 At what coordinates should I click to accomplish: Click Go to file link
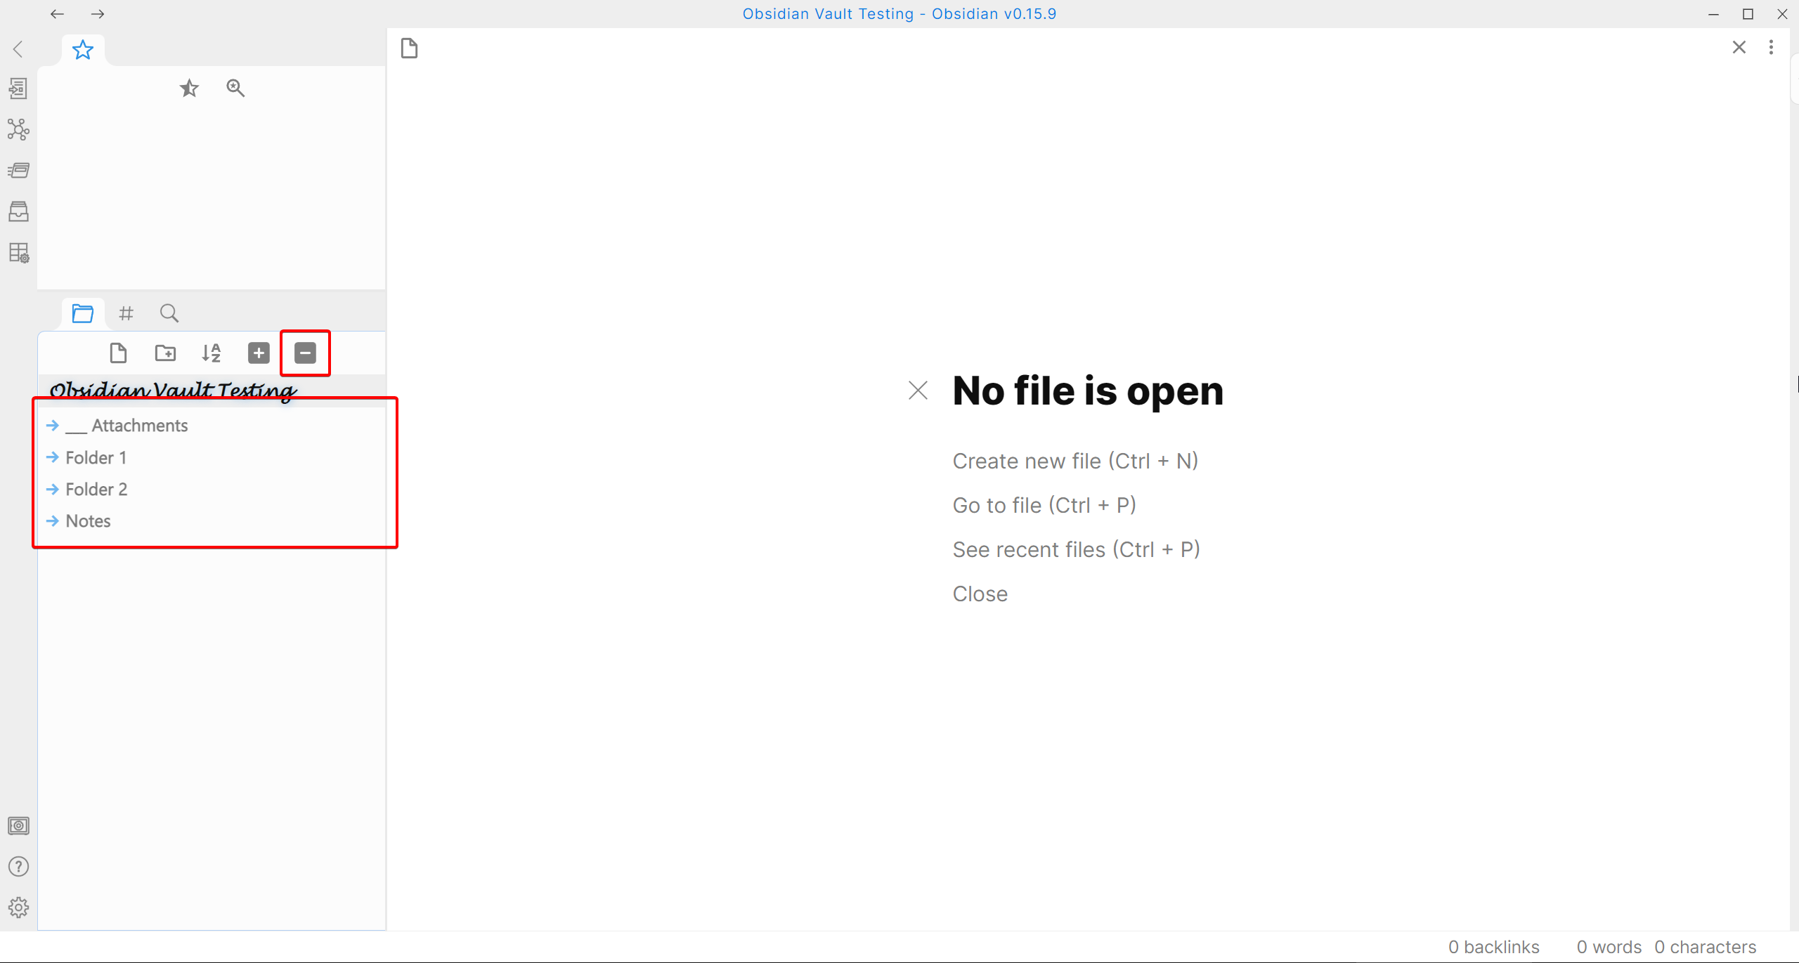tap(1044, 506)
